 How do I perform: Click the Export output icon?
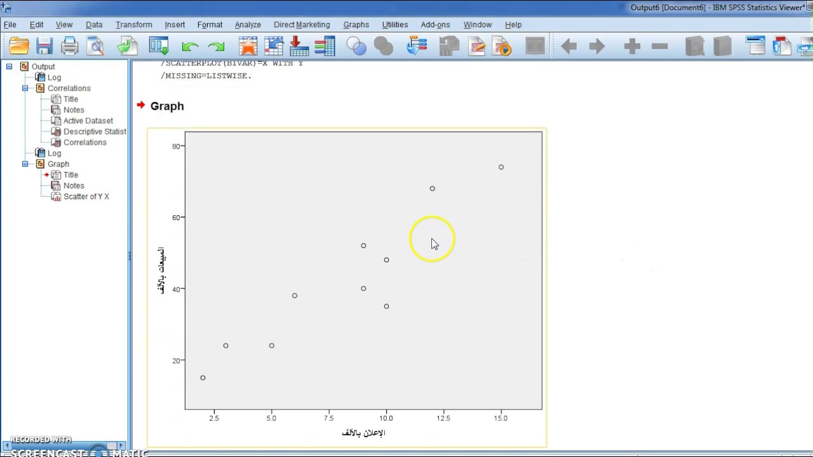[127, 46]
